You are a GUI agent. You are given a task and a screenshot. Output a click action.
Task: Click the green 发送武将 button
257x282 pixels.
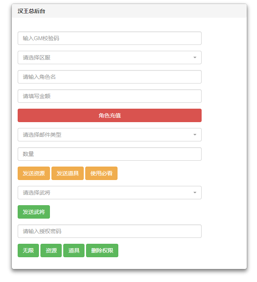tap(34, 212)
